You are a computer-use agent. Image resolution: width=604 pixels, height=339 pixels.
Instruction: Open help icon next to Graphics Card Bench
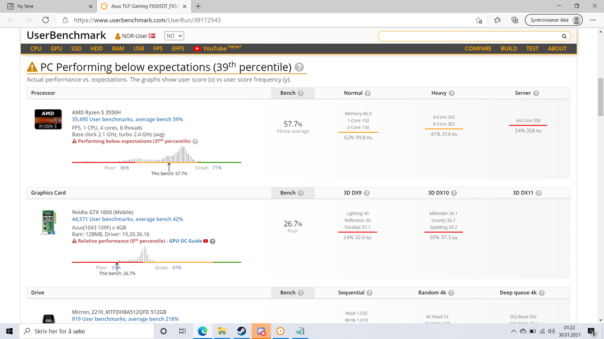[x=301, y=193]
